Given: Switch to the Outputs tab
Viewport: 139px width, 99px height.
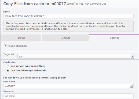Looking at the screenshot, I should [65, 38].
